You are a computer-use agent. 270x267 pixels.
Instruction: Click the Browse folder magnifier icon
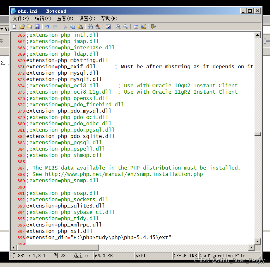pos(30,27)
